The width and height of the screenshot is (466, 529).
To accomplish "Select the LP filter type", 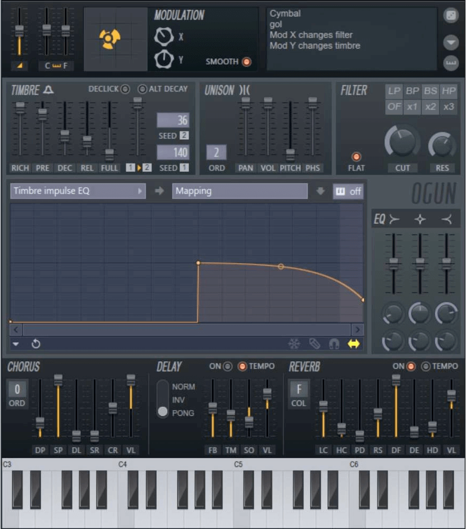I will tap(394, 91).
